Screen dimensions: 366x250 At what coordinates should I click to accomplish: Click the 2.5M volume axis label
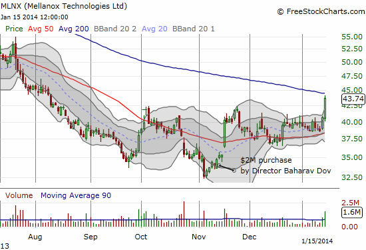[350, 203]
